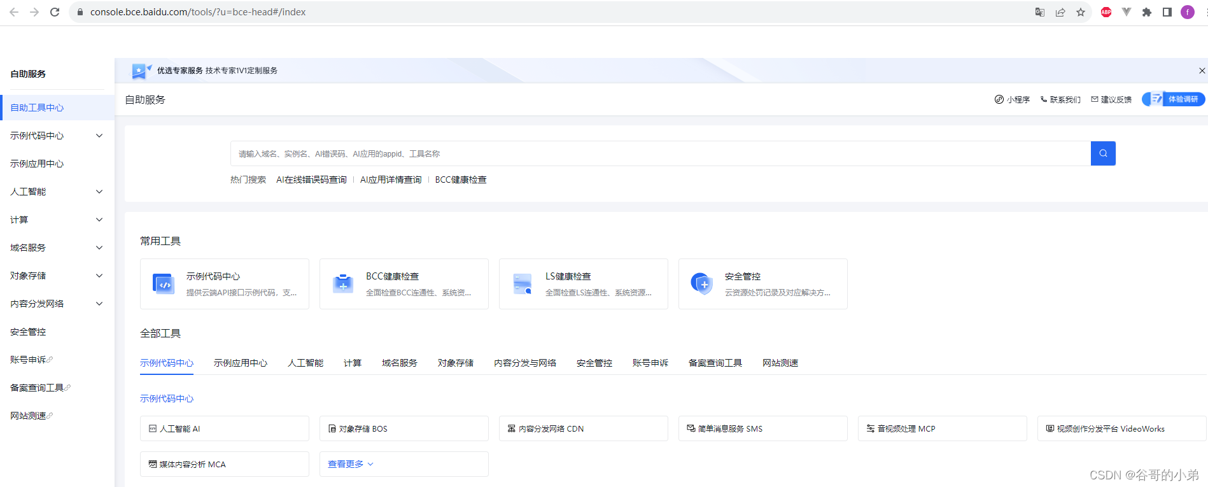Click the browser forward arrow

34,12
